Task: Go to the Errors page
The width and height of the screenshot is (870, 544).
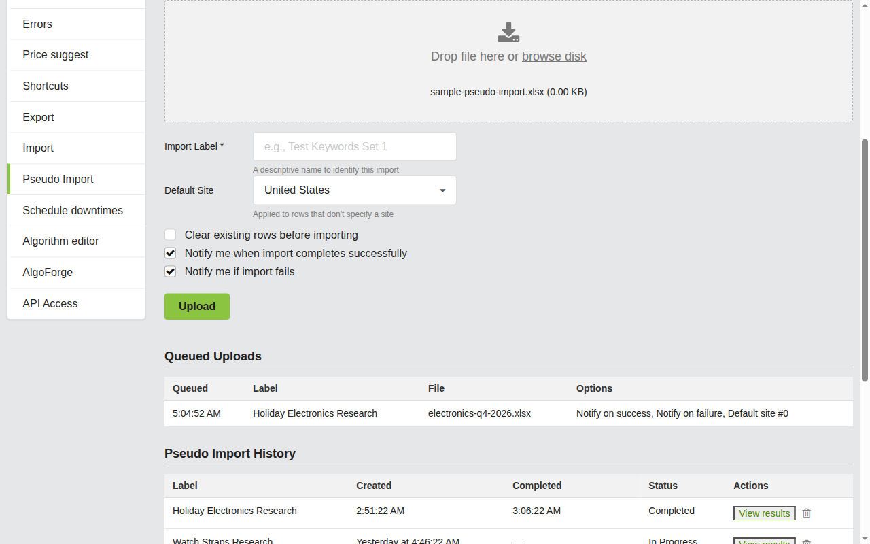Action: click(x=37, y=24)
